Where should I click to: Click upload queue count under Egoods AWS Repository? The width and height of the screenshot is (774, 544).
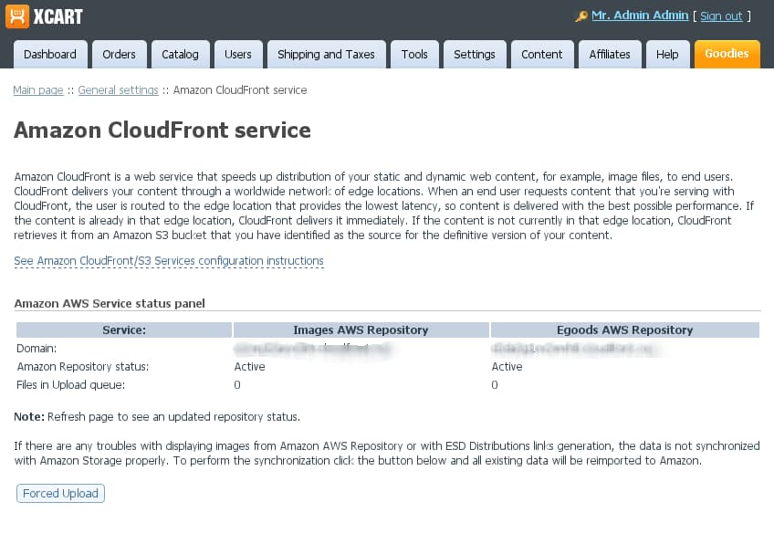[x=495, y=385]
